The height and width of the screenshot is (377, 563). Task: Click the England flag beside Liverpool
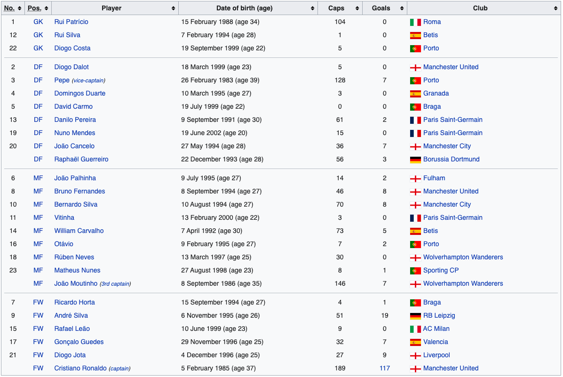click(415, 355)
